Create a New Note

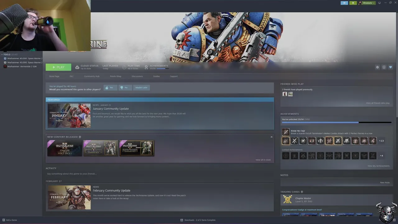point(385,183)
